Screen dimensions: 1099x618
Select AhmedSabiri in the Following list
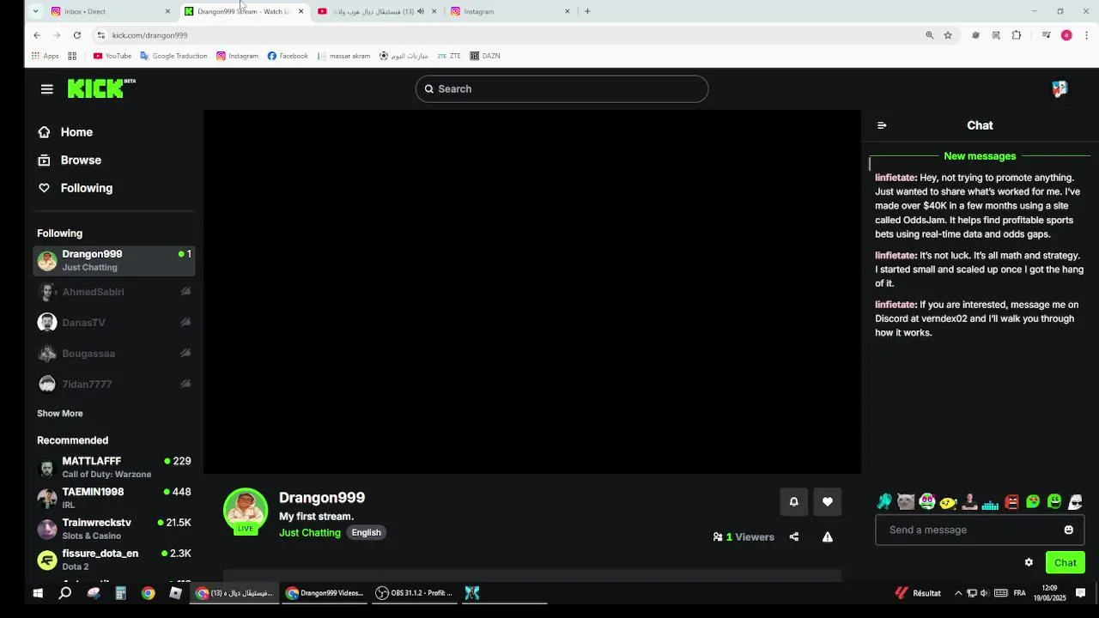coord(114,292)
